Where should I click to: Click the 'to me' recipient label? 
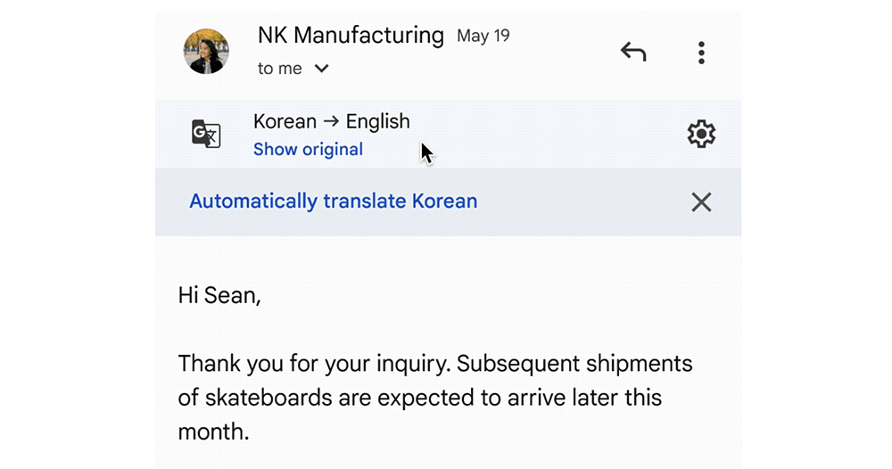(x=279, y=69)
